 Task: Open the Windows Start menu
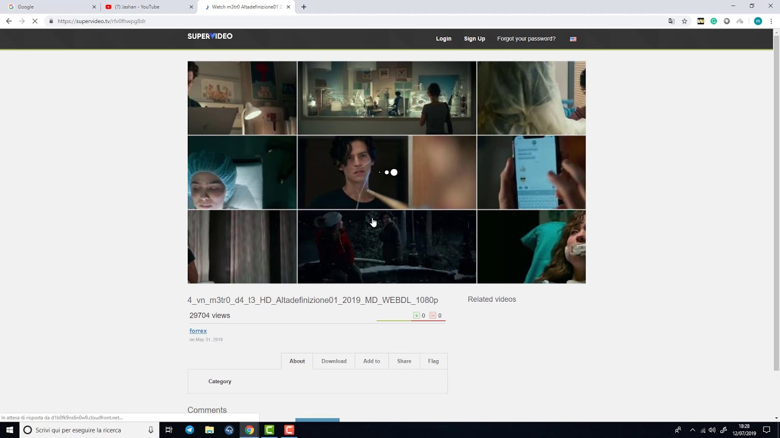pyautogui.click(x=10, y=430)
